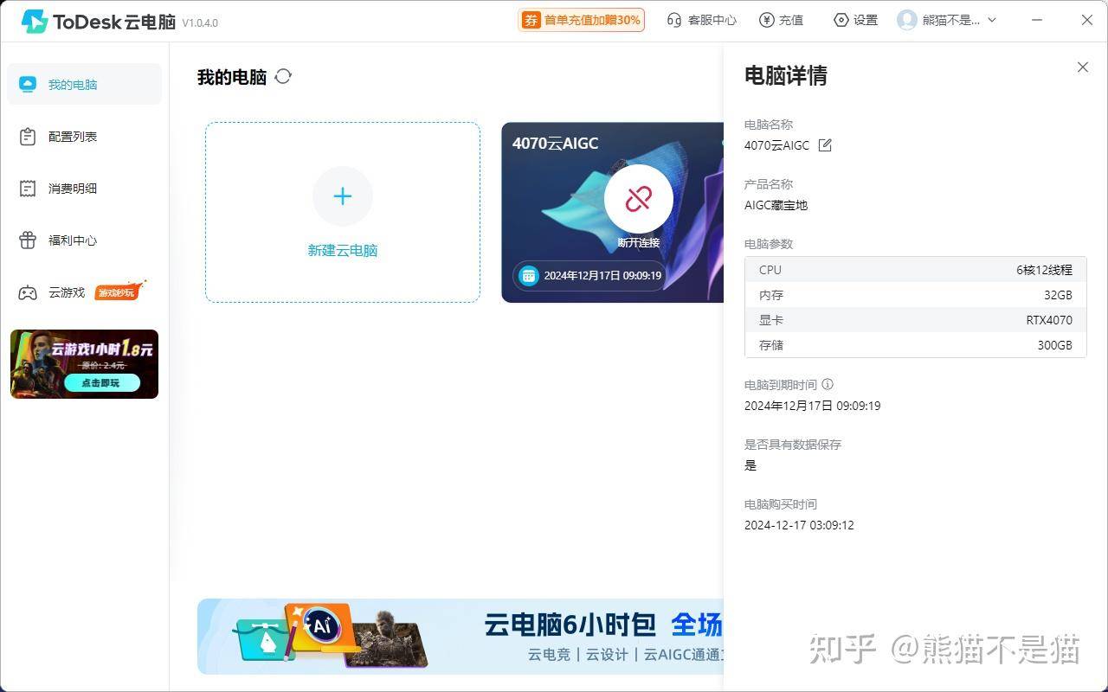Click the ToDesk logo icon
This screenshot has height=692, width=1108.
tap(35, 21)
